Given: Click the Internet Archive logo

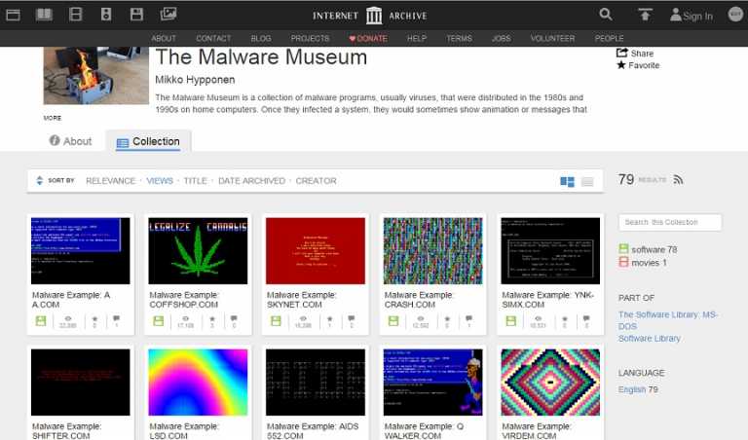Looking at the screenshot, I should pos(370,16).
